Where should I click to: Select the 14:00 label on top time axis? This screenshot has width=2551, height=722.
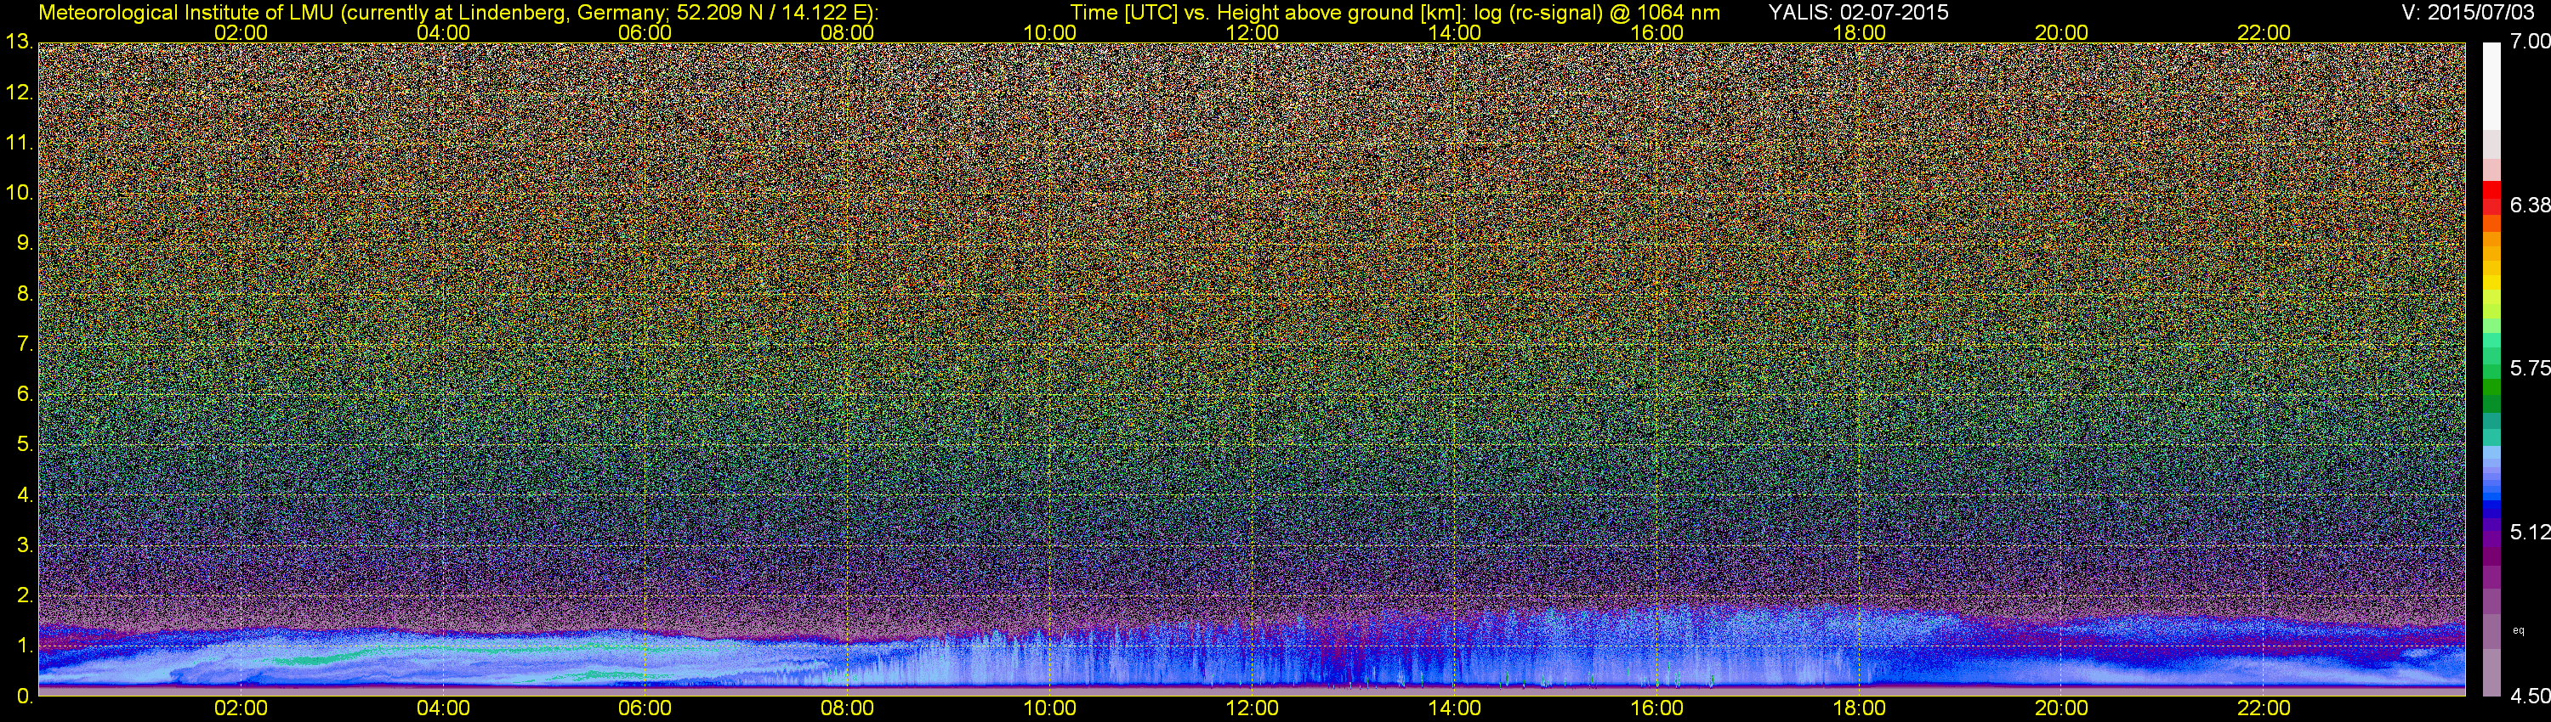(1455, 32)
